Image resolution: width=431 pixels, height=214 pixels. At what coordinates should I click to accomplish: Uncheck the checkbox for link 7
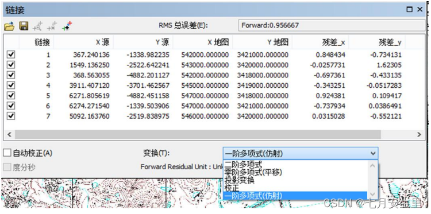coord(11,116)
